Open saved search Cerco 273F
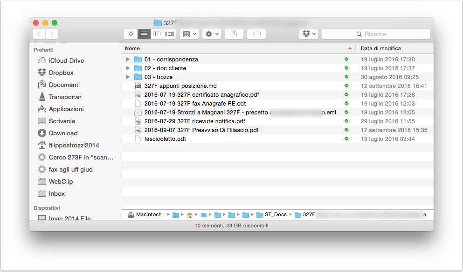463x272 pixels. [76, 157]
